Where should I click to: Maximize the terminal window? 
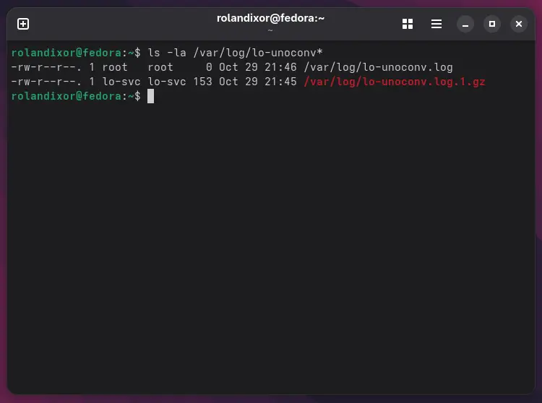pyautogui.click(x=492, y=24)
